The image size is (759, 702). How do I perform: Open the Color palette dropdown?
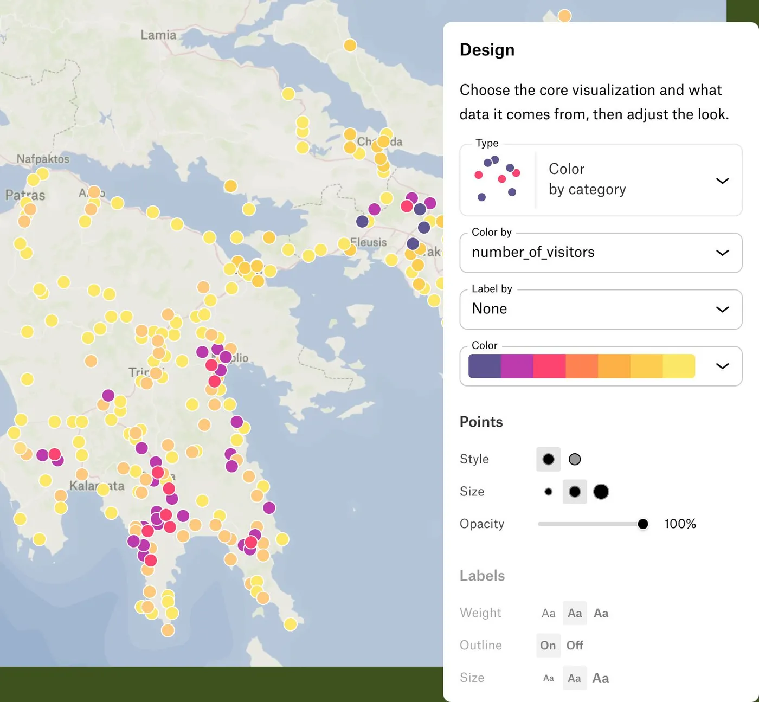tap(601, 366)
